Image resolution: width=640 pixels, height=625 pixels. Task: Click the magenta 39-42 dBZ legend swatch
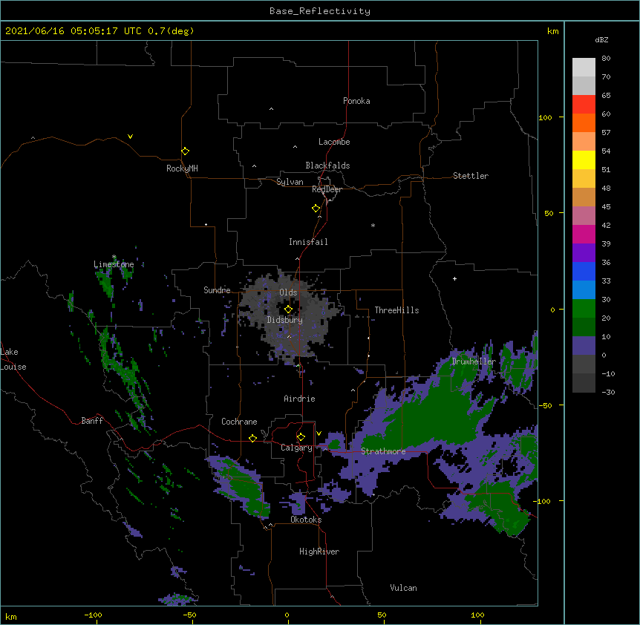584,234
